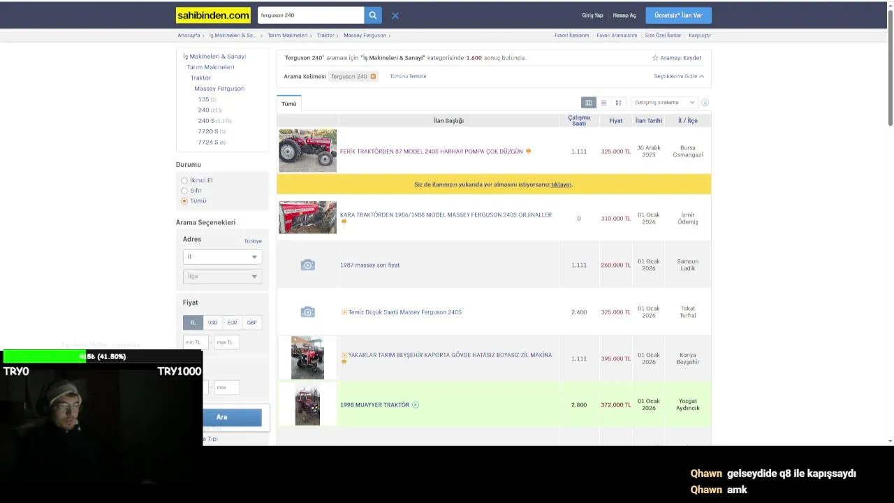The width and height of the screenshot is (894, 503).
Task: Click camera placeholder of Temiz Düşük Saatli listing
Action: pos(307,312)
